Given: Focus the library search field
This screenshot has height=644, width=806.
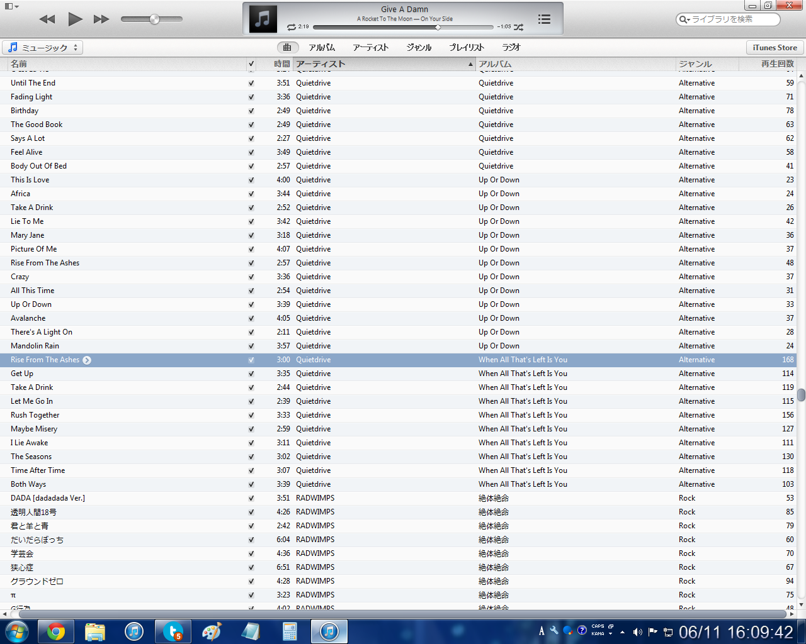Looking at the screenshot, I should (x=728, y=19).
